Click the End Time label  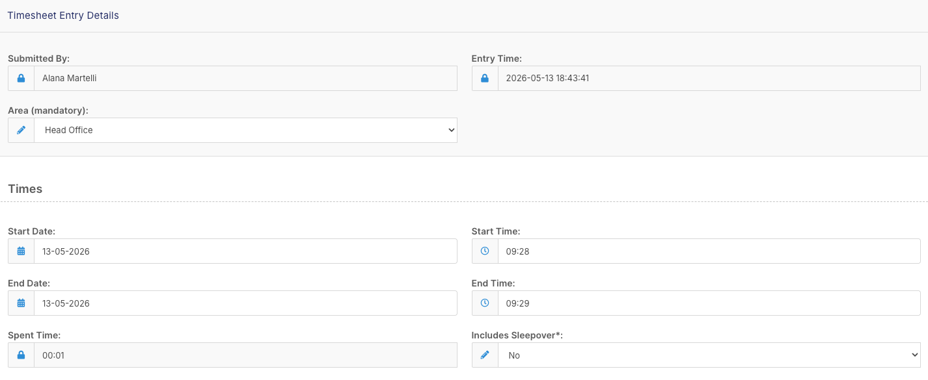pyautogui.click(x=493, y=283)
